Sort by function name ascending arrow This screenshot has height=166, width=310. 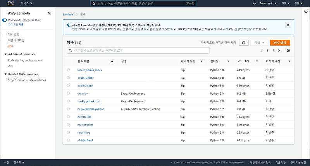coord(112,61)
